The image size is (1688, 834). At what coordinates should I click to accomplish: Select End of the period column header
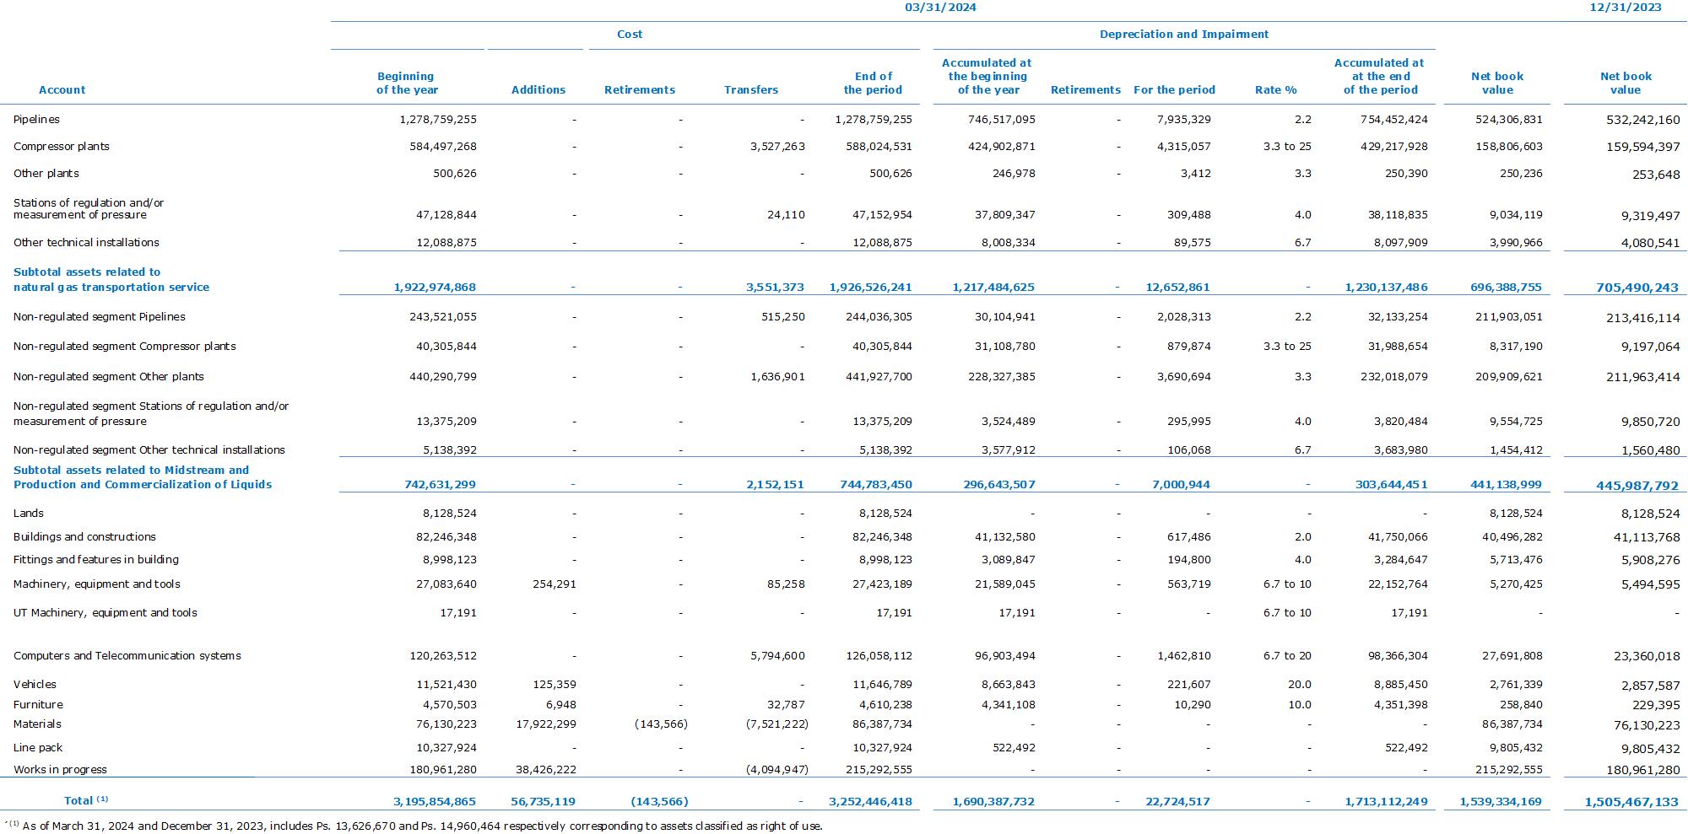pos(873,83)
